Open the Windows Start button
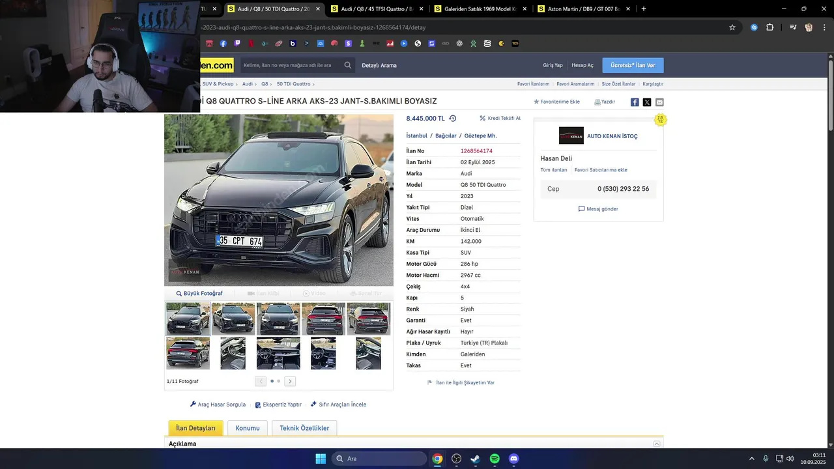This screenshot has height=469, width=834. click(x=321, y=459)
